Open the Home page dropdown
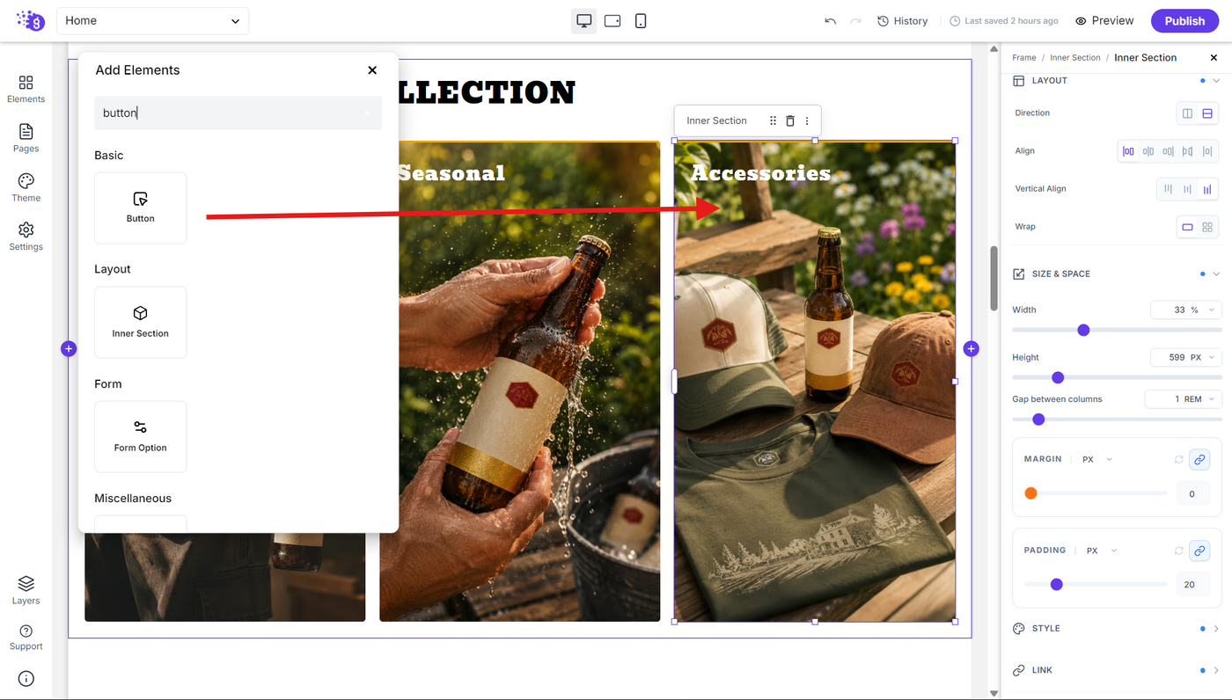The width and height of the screenshot is (1232, 700). [152, 21]
